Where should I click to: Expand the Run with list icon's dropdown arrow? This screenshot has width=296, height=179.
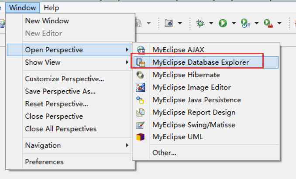coord(257,23)
